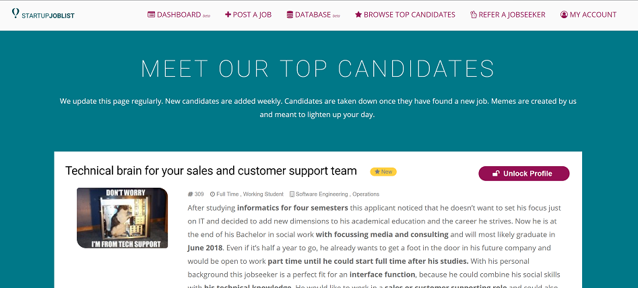
Task: Click the Database stack icon
Action: tap(290, 15)
